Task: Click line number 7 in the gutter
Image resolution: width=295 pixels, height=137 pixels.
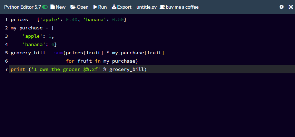Action: tap(7, 70)
